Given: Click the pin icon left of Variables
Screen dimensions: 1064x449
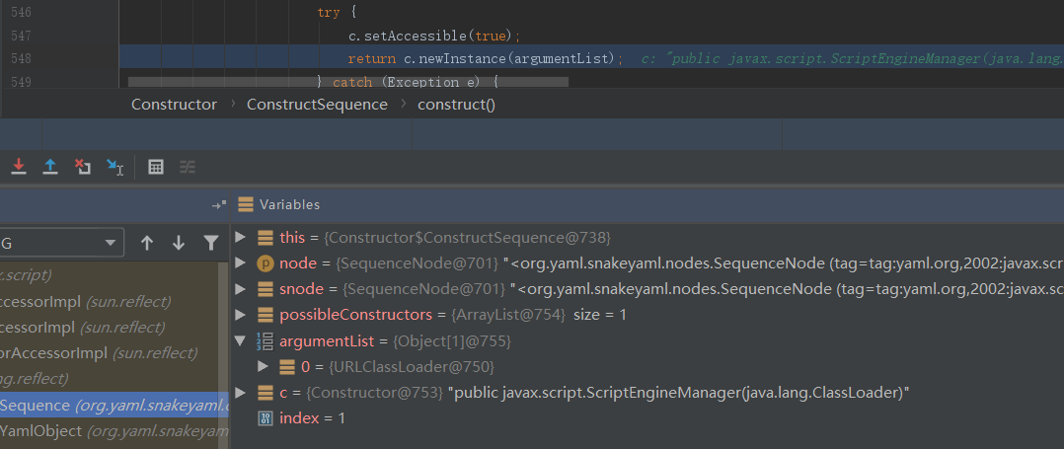Looking at the screenshot, I should [219, 205].
